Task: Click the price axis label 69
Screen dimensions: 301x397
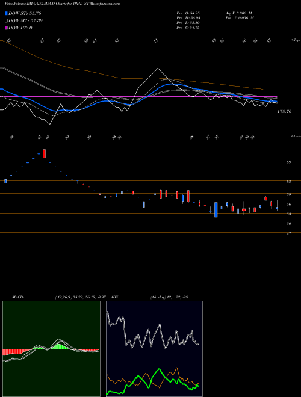Action: point(288,162)
